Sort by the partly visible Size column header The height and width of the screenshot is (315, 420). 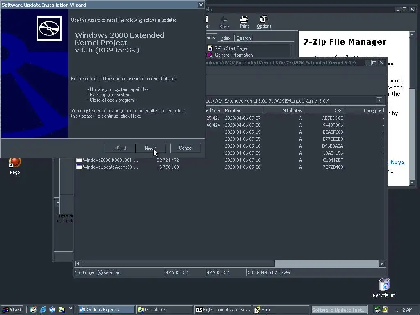tap(214, 110)
